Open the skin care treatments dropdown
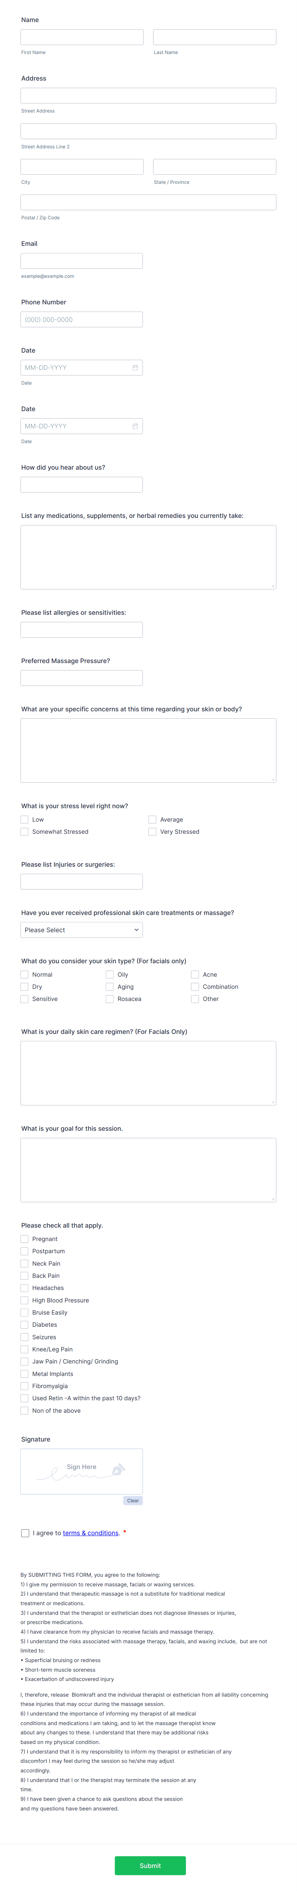Image resolution: width=297 pixels, height=1891 pixels. (x=81, y=929)
